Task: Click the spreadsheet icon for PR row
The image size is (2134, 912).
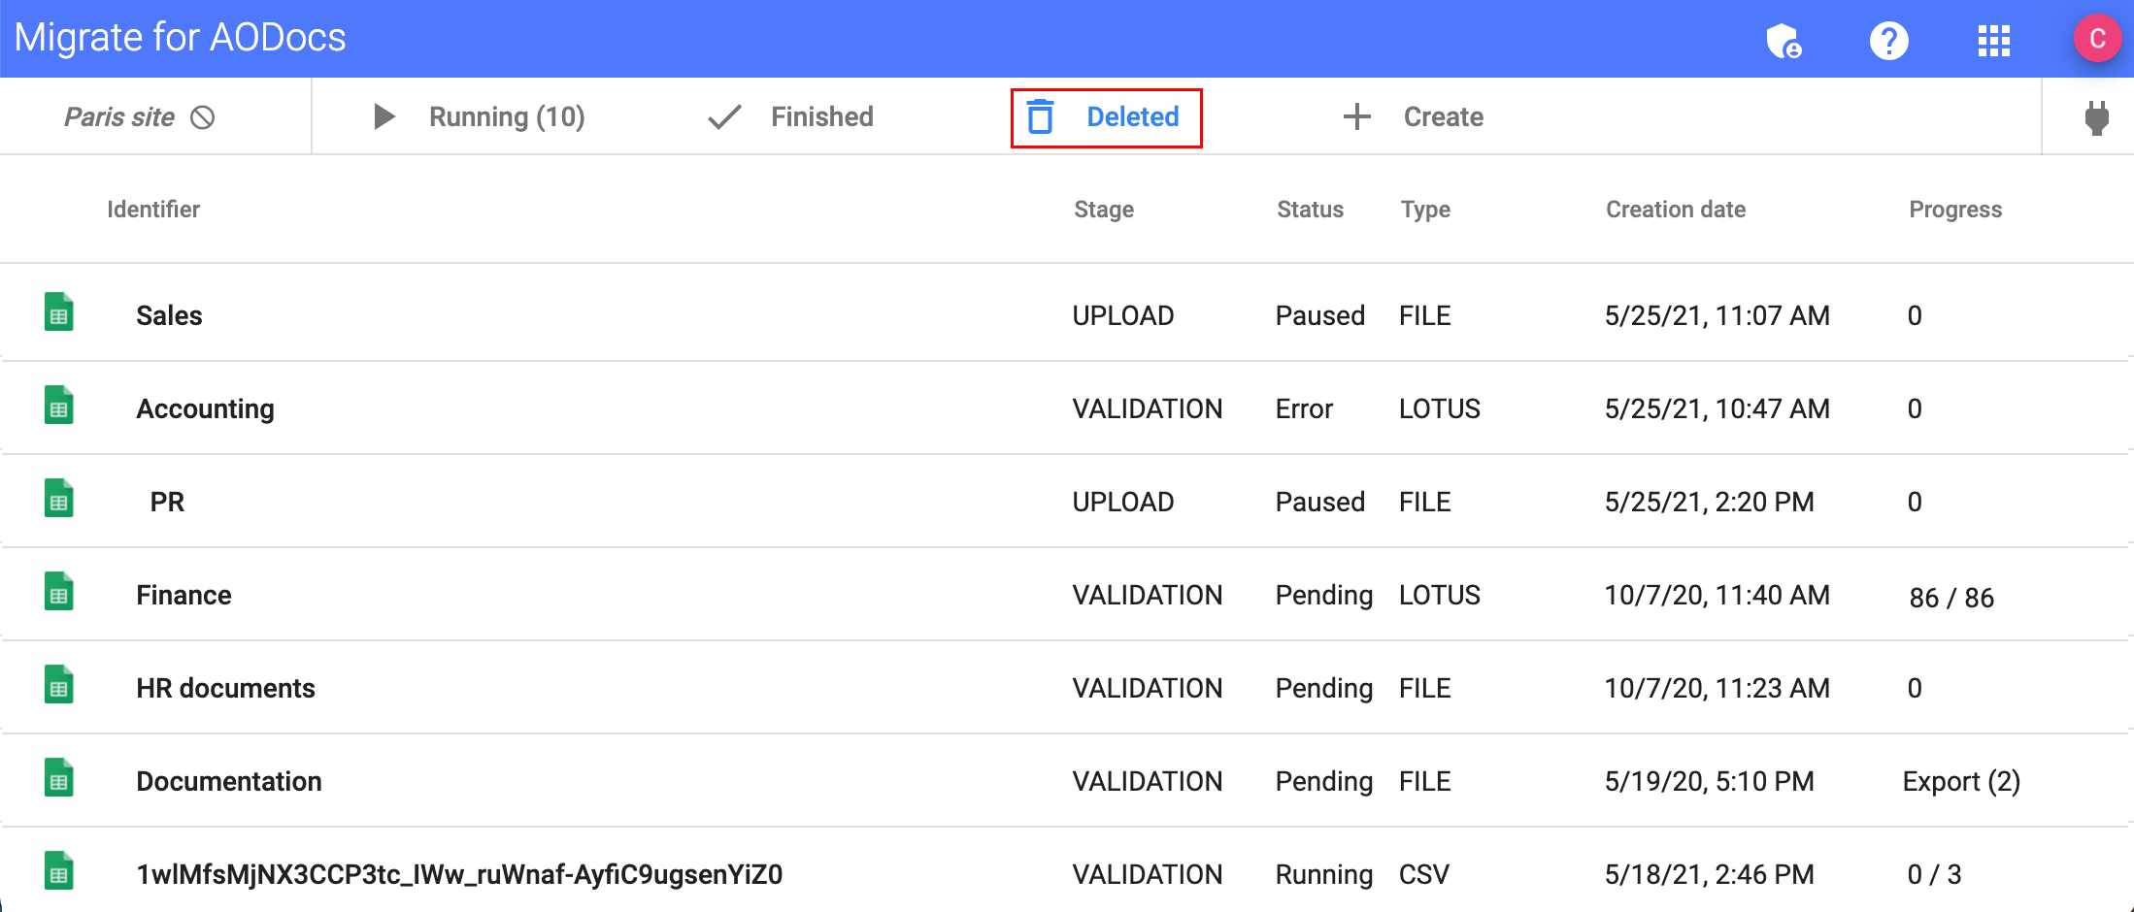Action: click(x=59, y=499)
